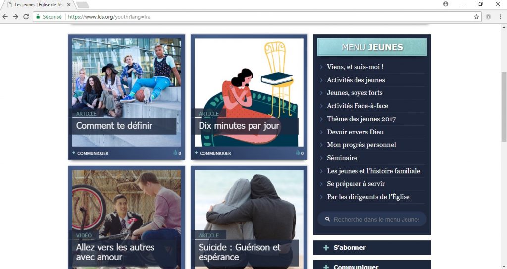
Task: Open the Chrome three-dot menu
Action: click(x=500, y=17)
